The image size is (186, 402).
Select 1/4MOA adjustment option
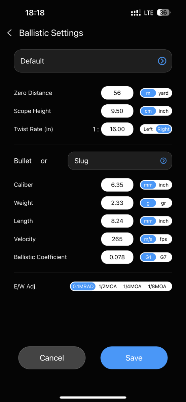pyautogui.click(x=132, y=287)
